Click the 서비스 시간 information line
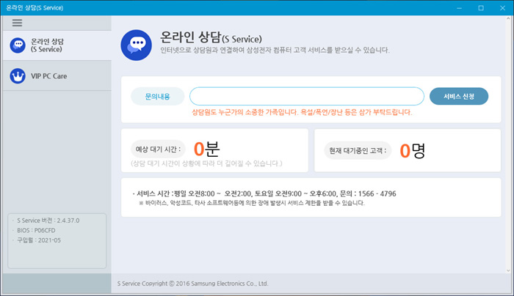 pos(264,193)
